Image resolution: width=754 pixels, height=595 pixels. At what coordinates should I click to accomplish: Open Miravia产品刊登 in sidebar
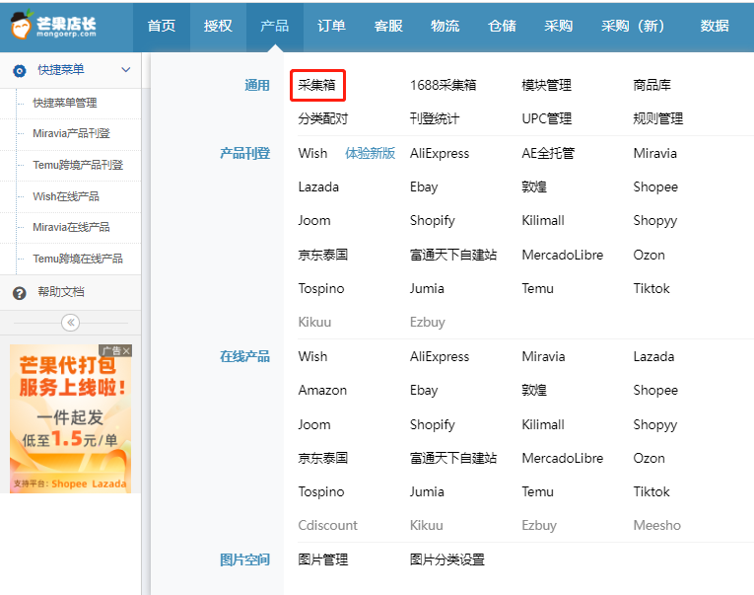[71, 133]
